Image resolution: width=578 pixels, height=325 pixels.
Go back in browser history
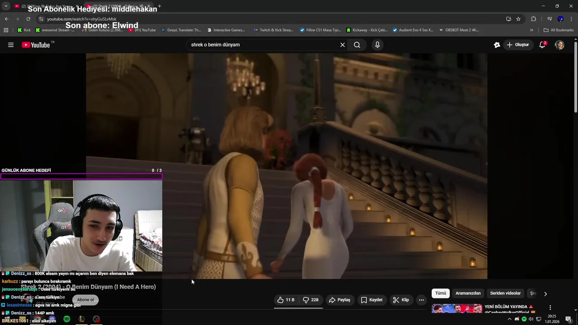coord(6,19)
